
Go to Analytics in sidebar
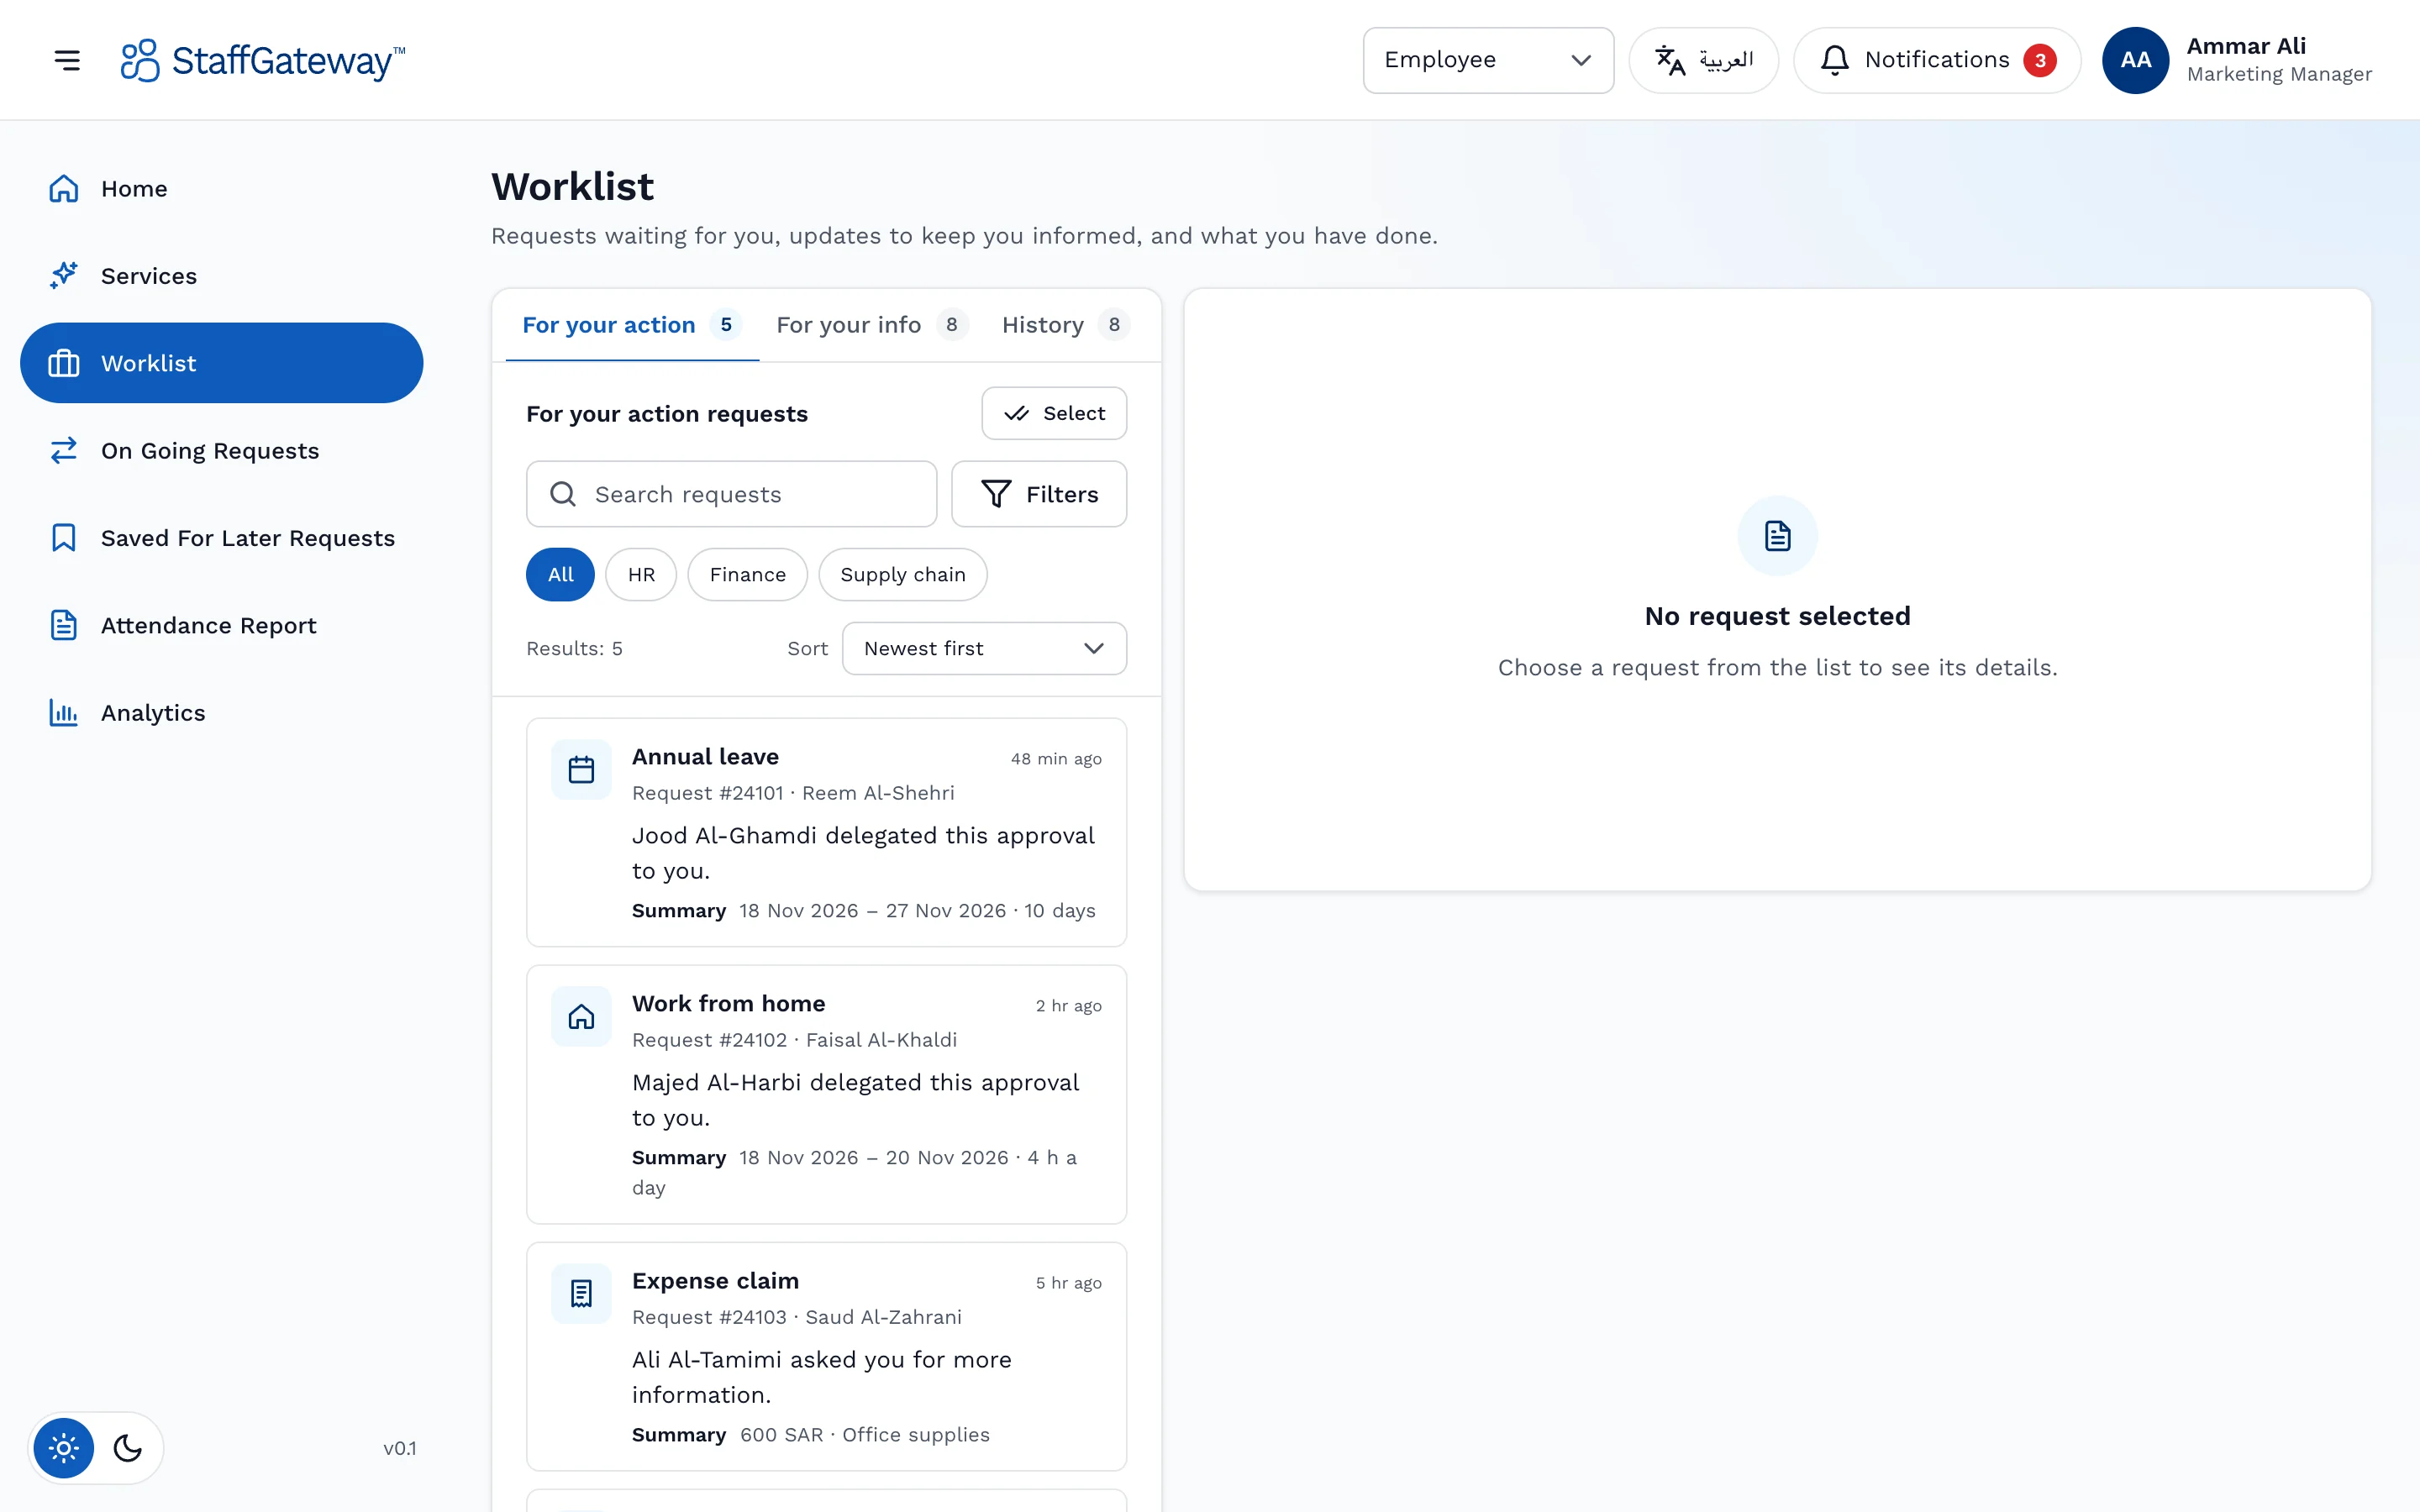(x=221, y=713)
